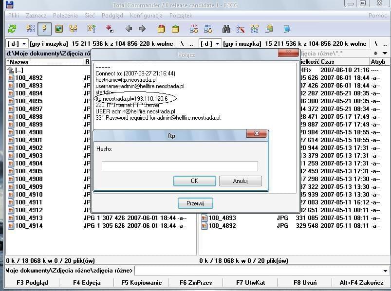Switch to brief file names grid view icon
The width and height of the screenshot is (391, 291).
tap(31, 29)
